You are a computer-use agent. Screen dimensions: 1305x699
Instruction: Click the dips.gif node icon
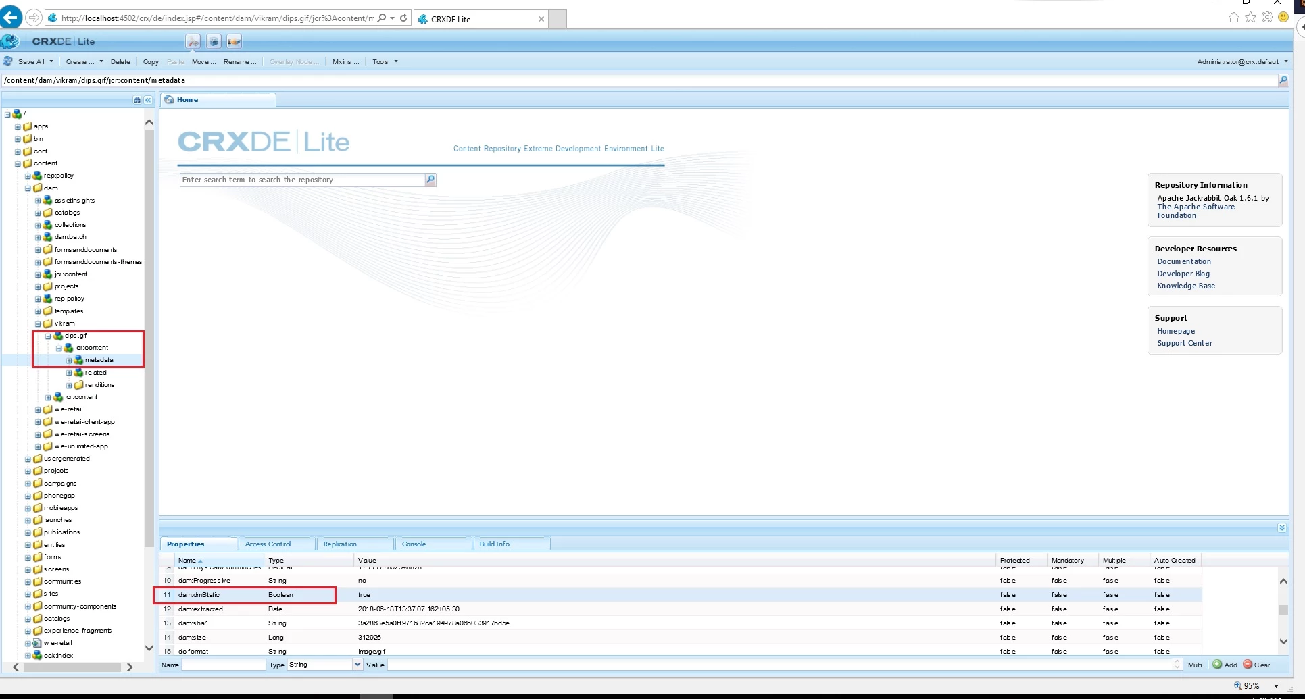click(x=58, y=336)
